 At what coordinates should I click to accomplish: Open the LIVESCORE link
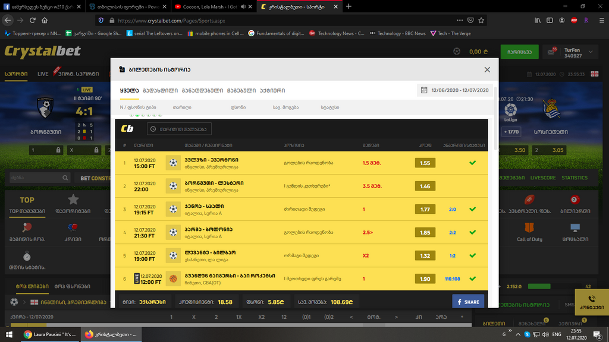[x=542, y=178]
